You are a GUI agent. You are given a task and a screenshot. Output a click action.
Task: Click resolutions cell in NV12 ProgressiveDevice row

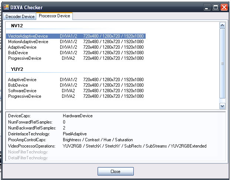coord(113,58)
